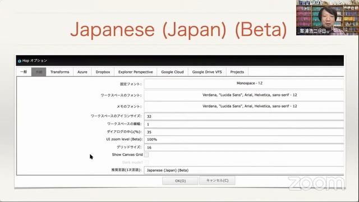359x202 pixels.
Task: Switch to Google Drive VFS tab
Action: coord(207,72)
